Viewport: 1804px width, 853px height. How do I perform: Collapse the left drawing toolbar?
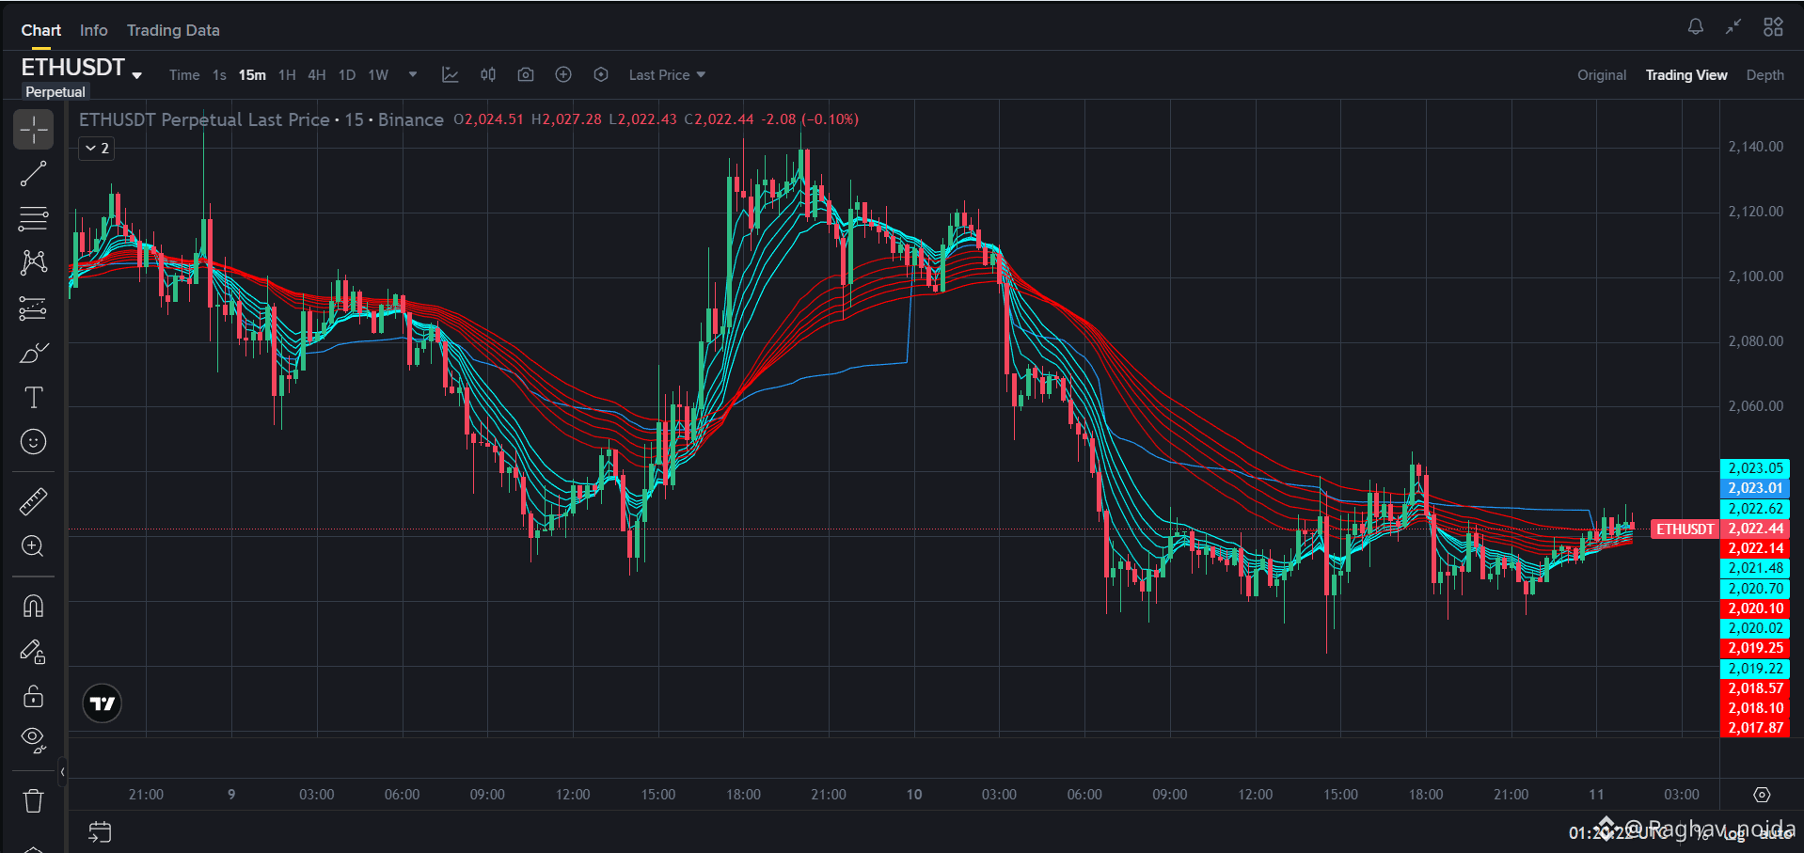click(62, 772)
